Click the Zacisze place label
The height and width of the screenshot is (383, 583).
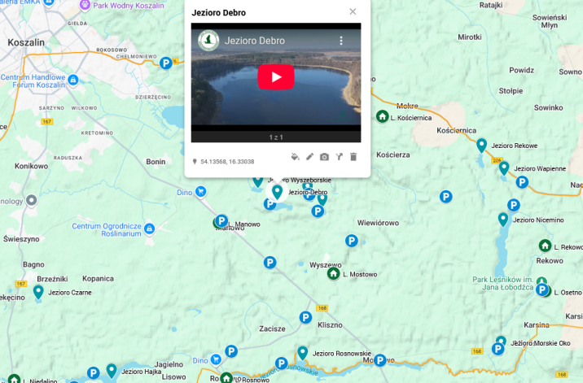[x=272, y=329]
